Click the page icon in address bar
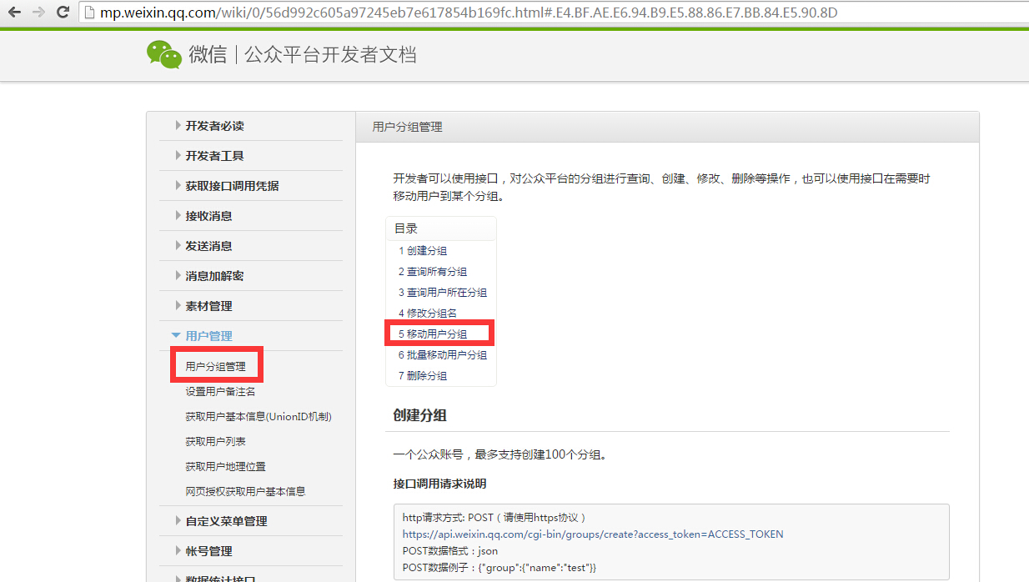The width and height of the screenshot is (1029, 582). [91, 13]
